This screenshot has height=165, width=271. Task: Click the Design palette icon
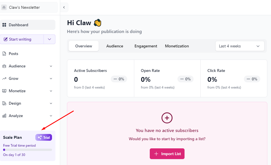(x=4, y=104)
